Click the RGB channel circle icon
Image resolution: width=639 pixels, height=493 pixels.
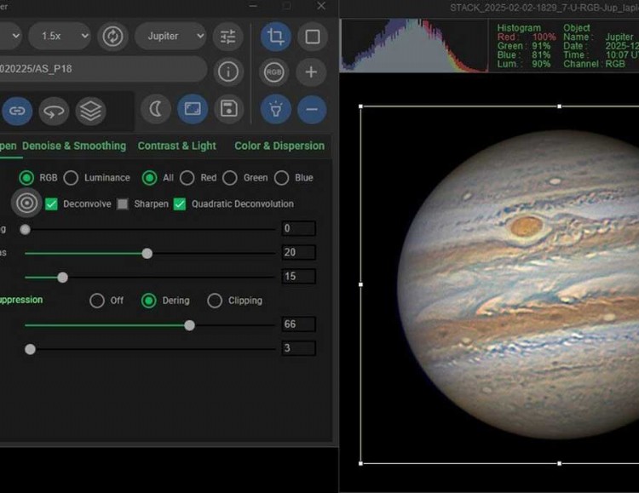[x=275, y=72]
